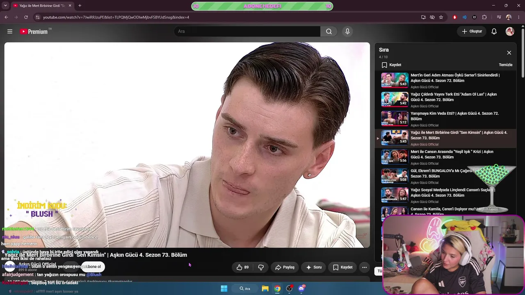This screenshot has height=295, width=525.
Task: Open the OBS icon in the taskbar
Action: (x=289, y=288)
